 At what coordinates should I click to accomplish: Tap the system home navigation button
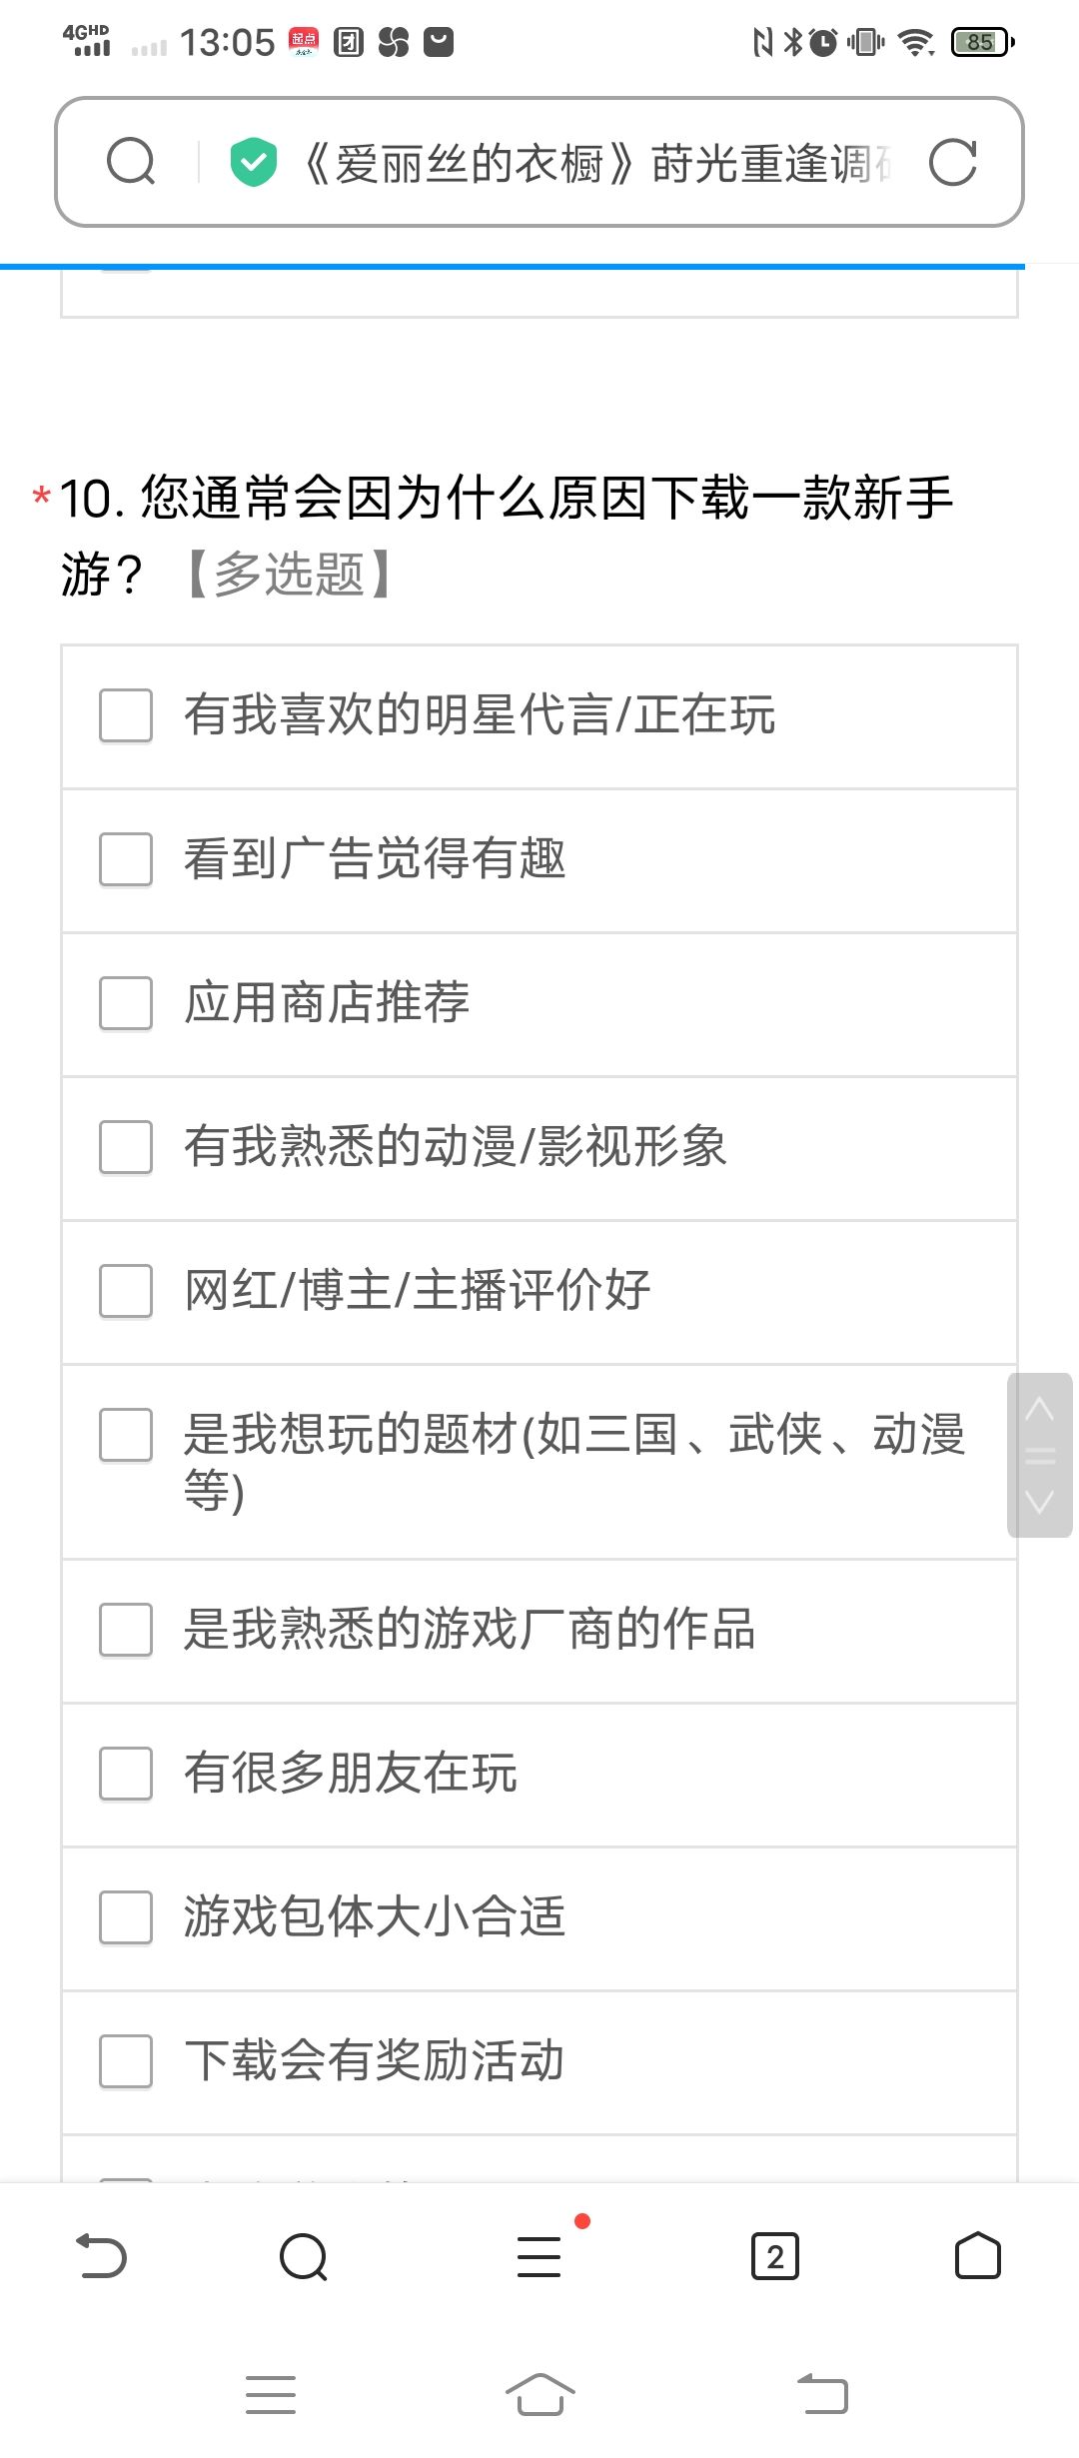click(539, 2394)
